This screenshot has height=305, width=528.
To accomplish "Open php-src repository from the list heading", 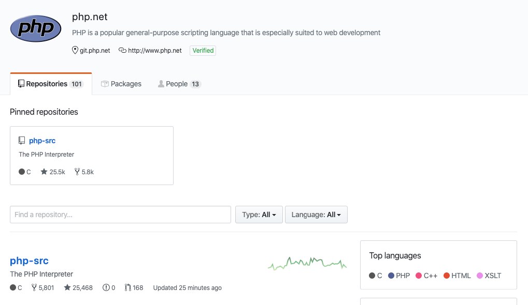I will click(x=29, y=261).
